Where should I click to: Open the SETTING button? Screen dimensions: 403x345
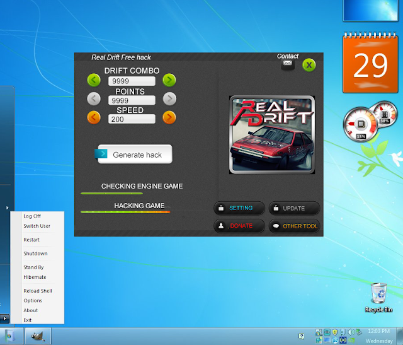tap(239, 208)
